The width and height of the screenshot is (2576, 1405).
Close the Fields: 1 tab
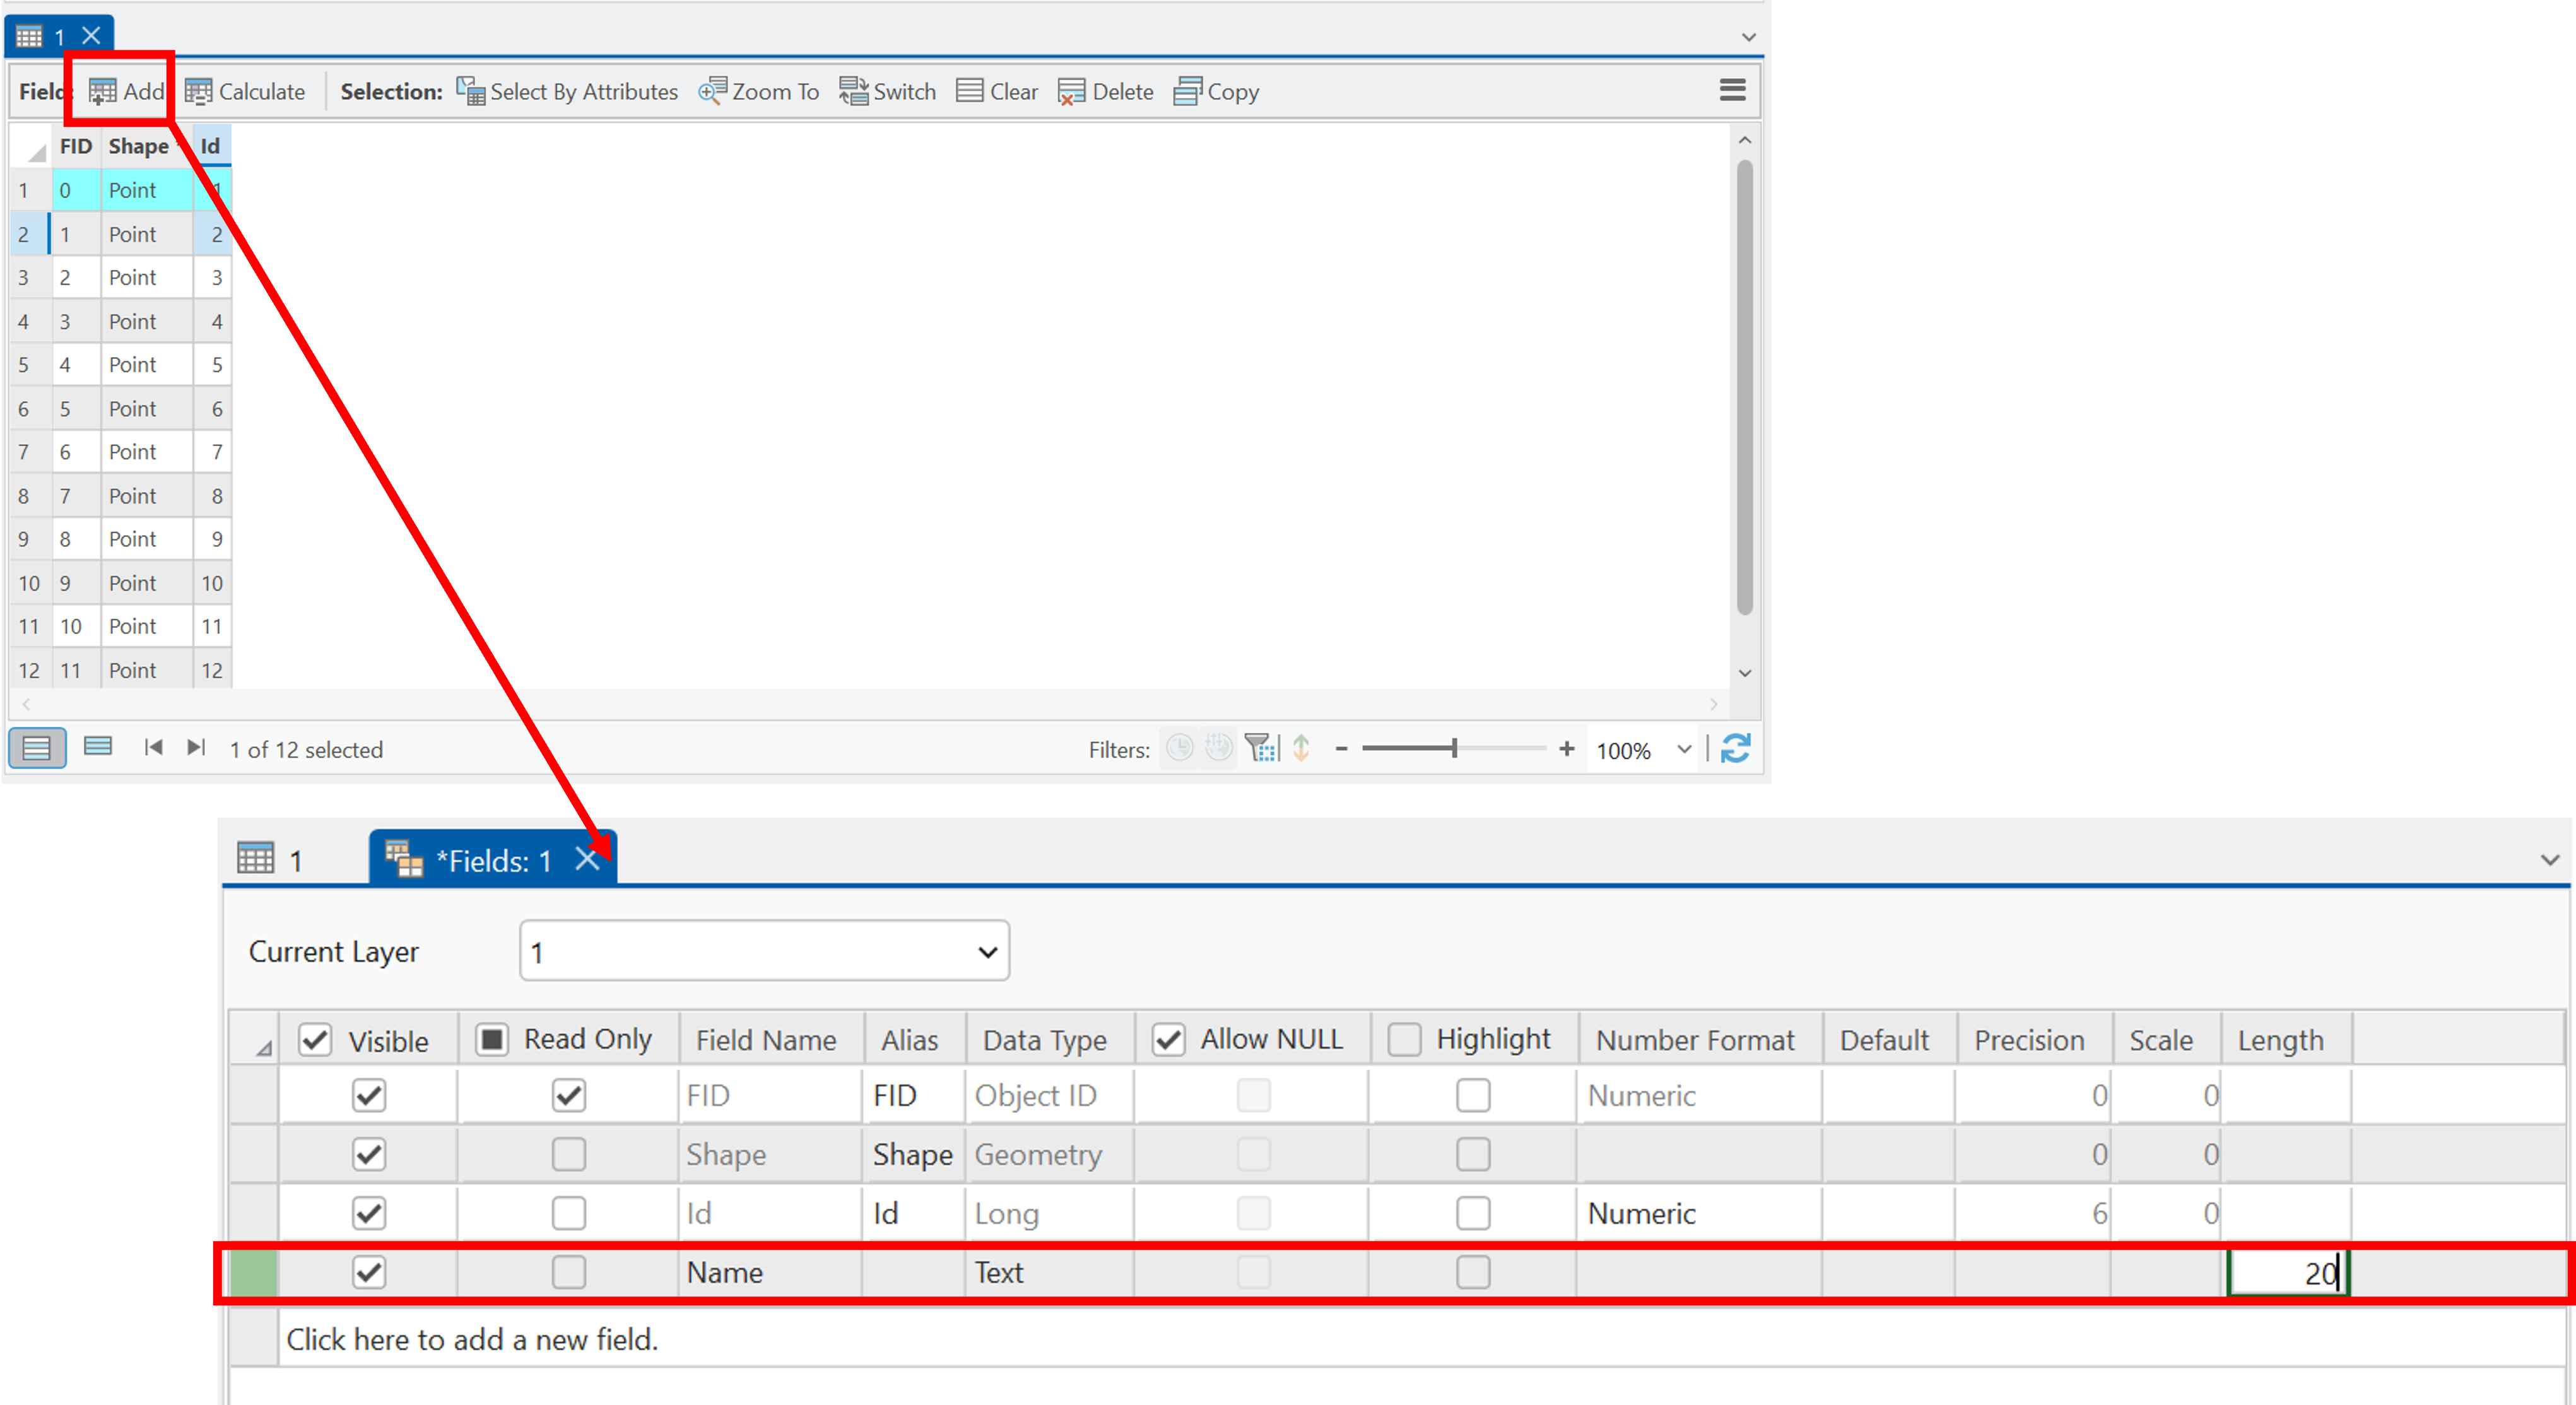(x=587, y=859)
